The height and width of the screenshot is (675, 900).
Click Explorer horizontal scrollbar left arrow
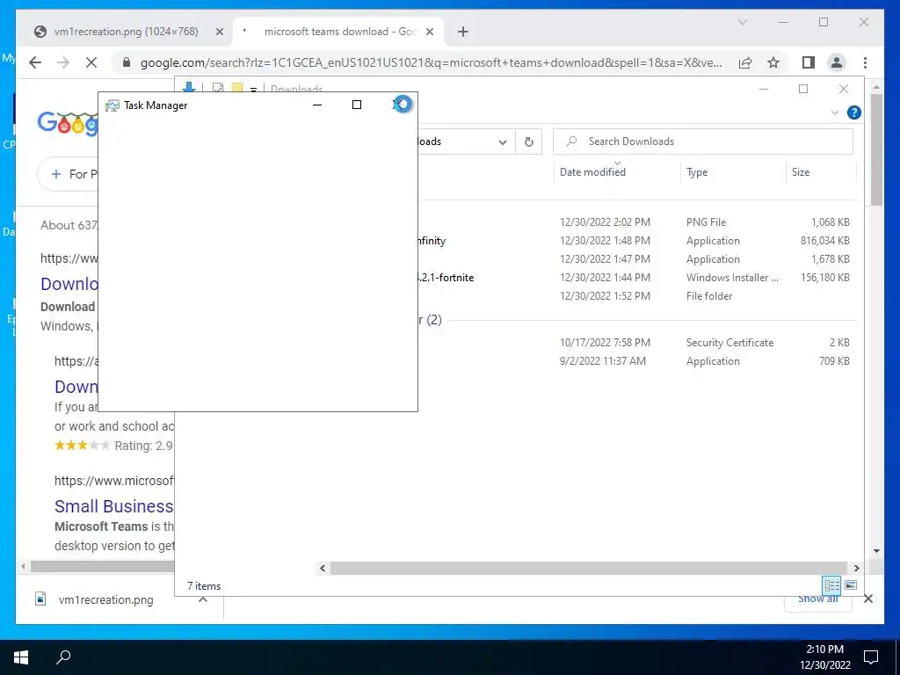point(323,568)
